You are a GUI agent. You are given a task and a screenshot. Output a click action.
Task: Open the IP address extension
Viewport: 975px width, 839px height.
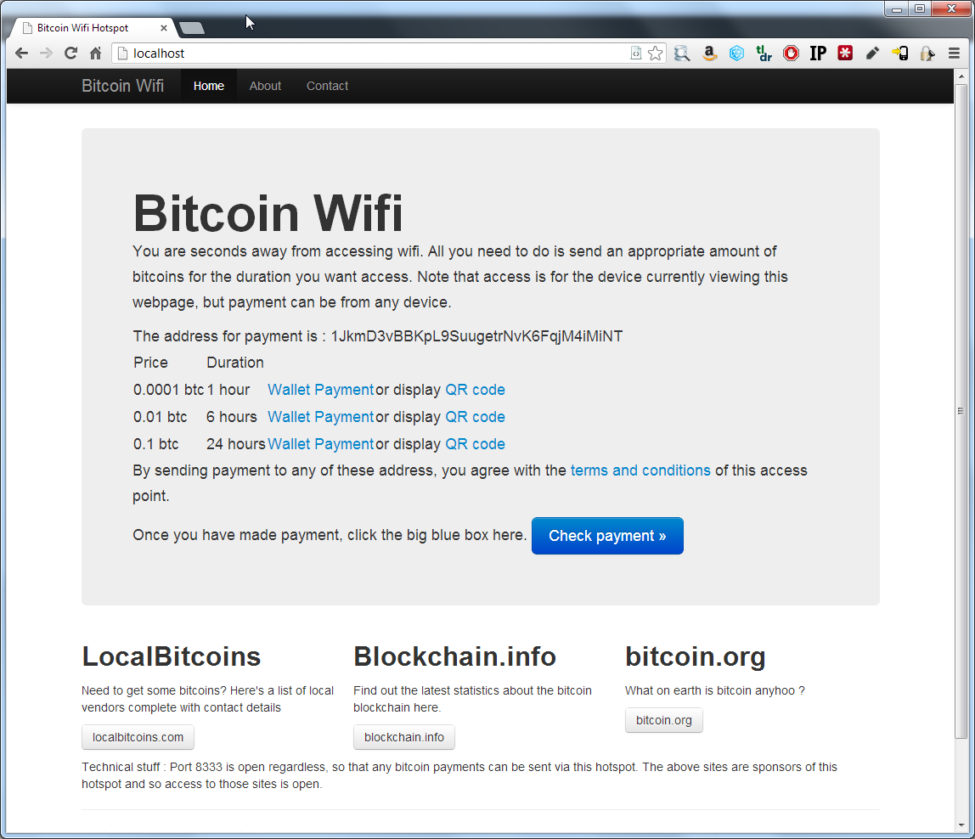tap(818, 53)
